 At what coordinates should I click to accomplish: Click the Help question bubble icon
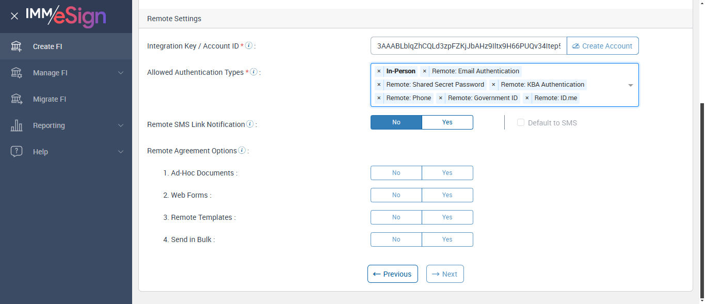pos(17,152)
